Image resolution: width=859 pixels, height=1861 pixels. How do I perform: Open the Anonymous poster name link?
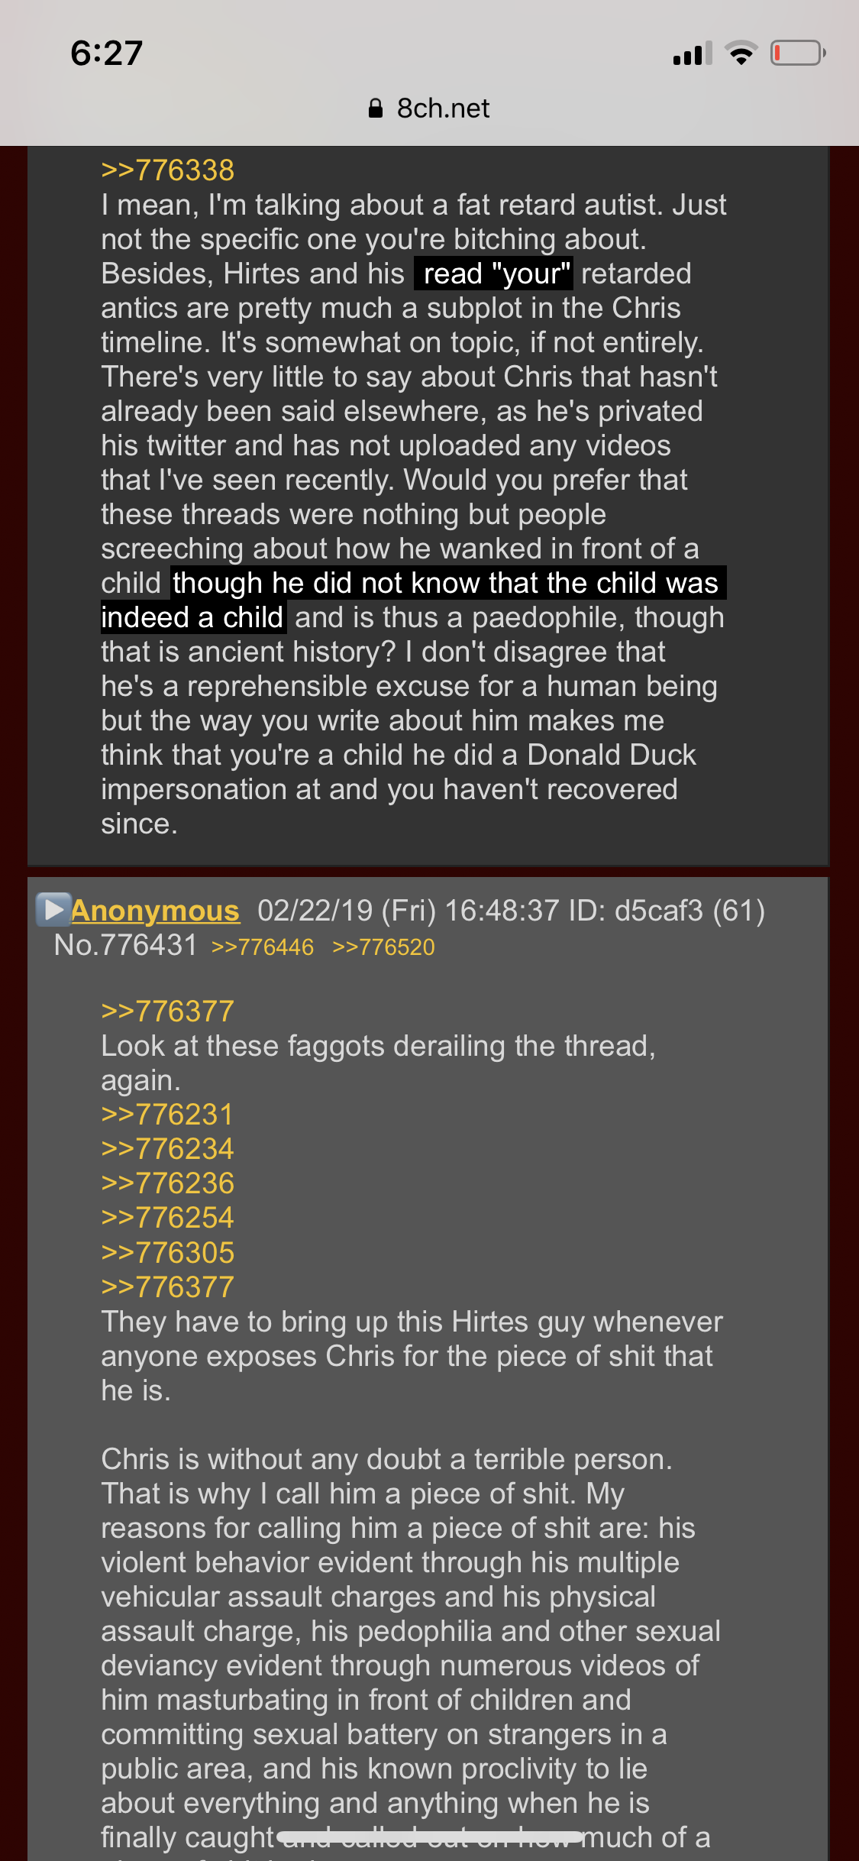tap(155, 911)
